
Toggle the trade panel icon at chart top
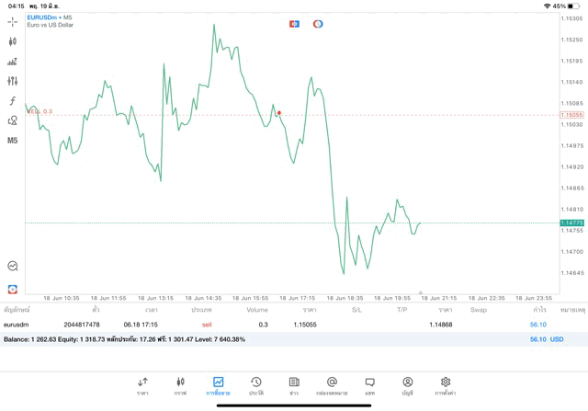click(x=294, y=24)
